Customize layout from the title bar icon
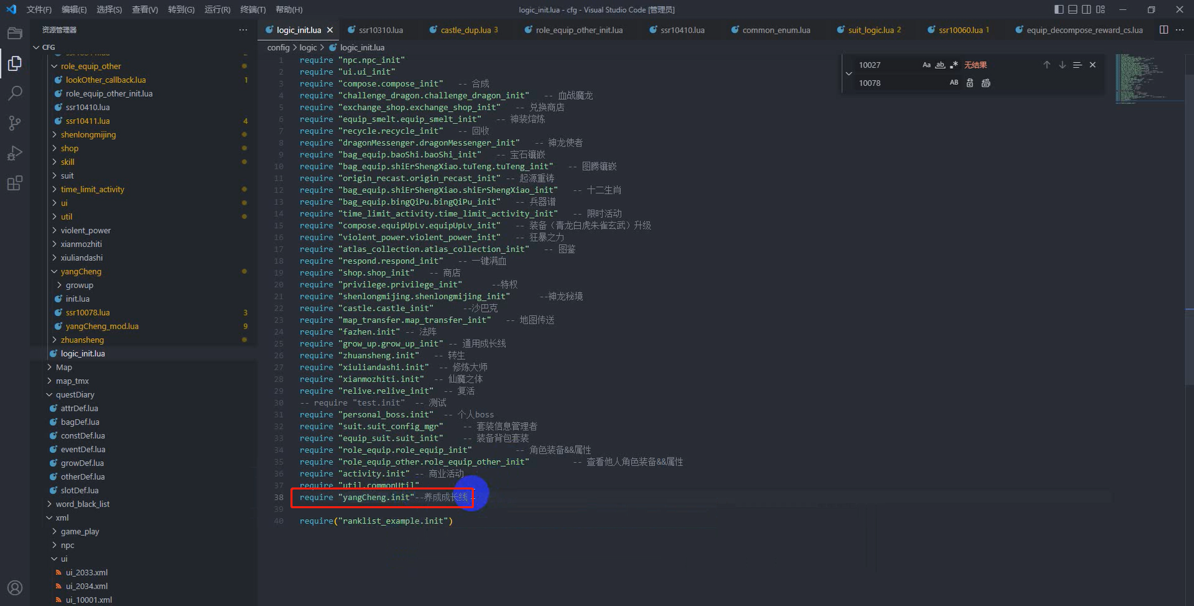Image resolution: width=1194 pixels, height=606 pixels. point(1101,9)
